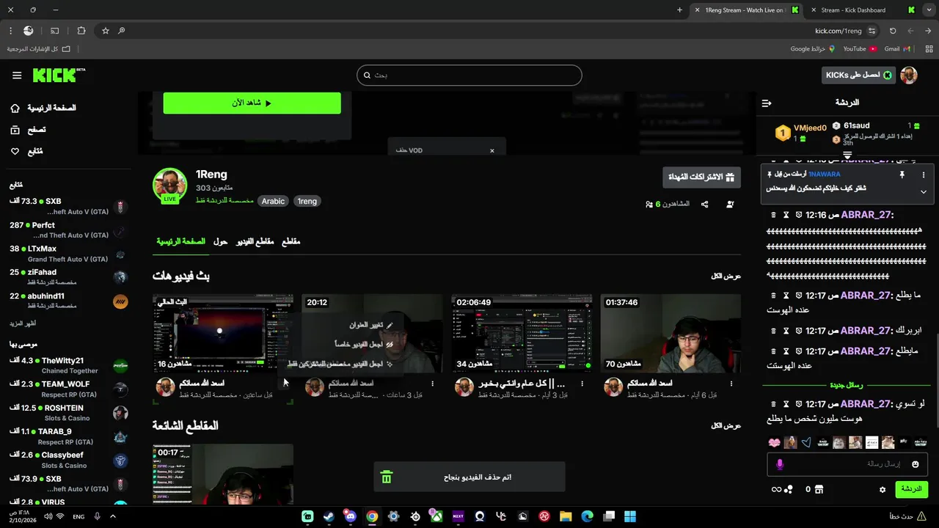Screen dimensions: 939x528
Task: Close the VOD delete dialog
Action: [492, 150]
